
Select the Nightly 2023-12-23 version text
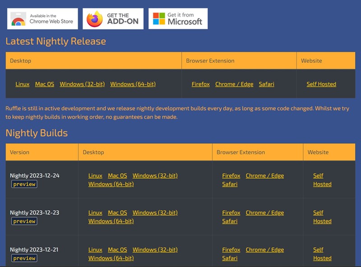[35, 213]
